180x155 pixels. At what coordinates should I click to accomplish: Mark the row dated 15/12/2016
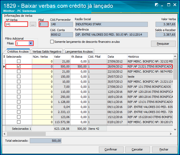[19, 117]
